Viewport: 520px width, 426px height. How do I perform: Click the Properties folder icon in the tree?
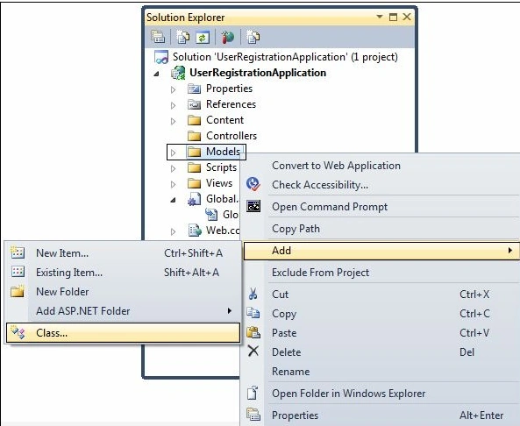click(195, 89)
